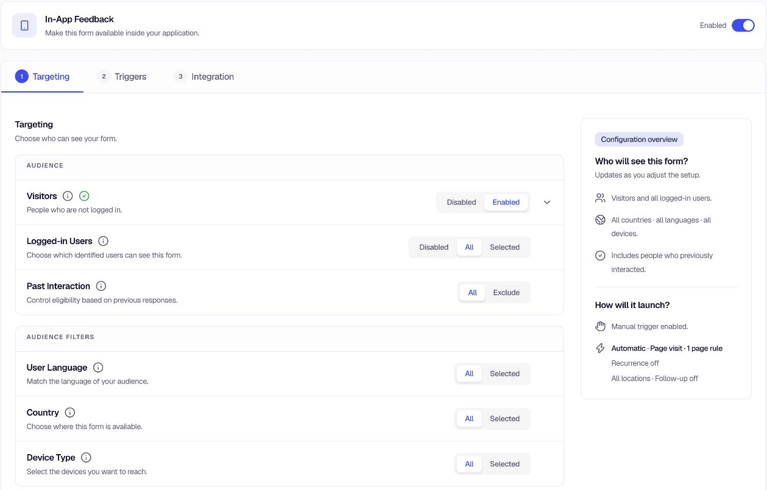Set Past Interaction to All

pos(473,292)
